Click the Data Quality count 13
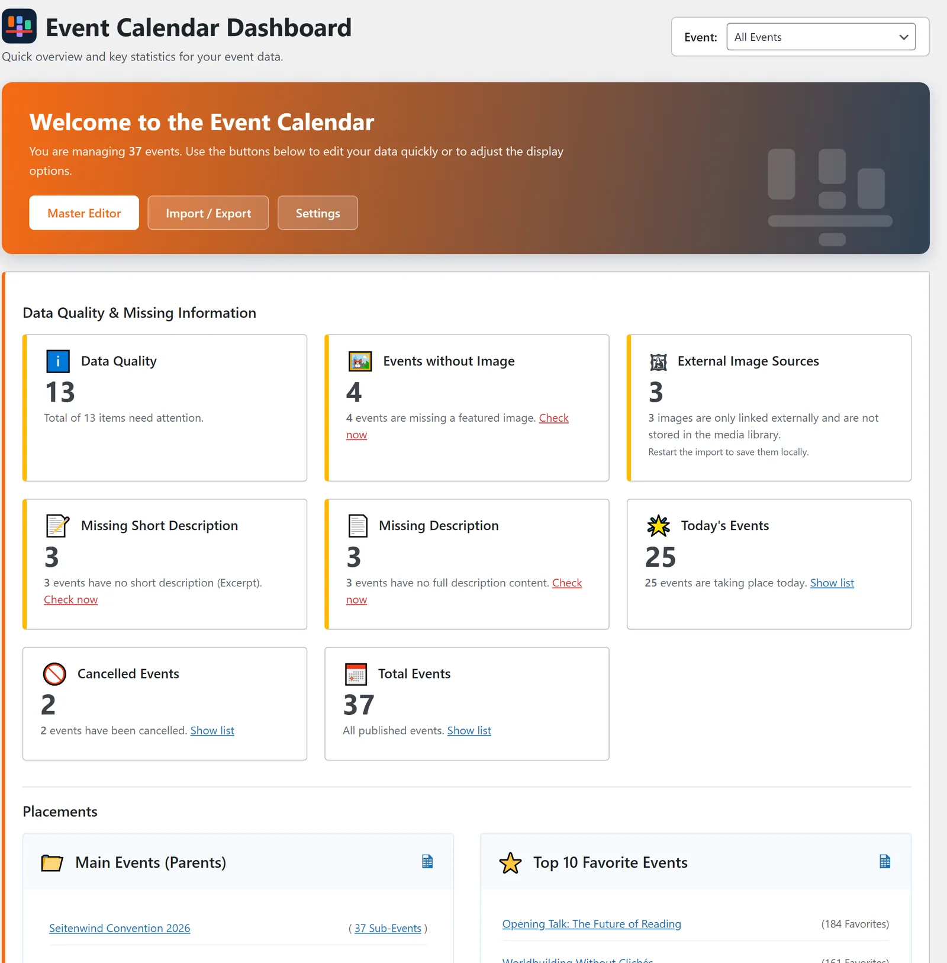 pyautogui.click(x=60, y=392)
